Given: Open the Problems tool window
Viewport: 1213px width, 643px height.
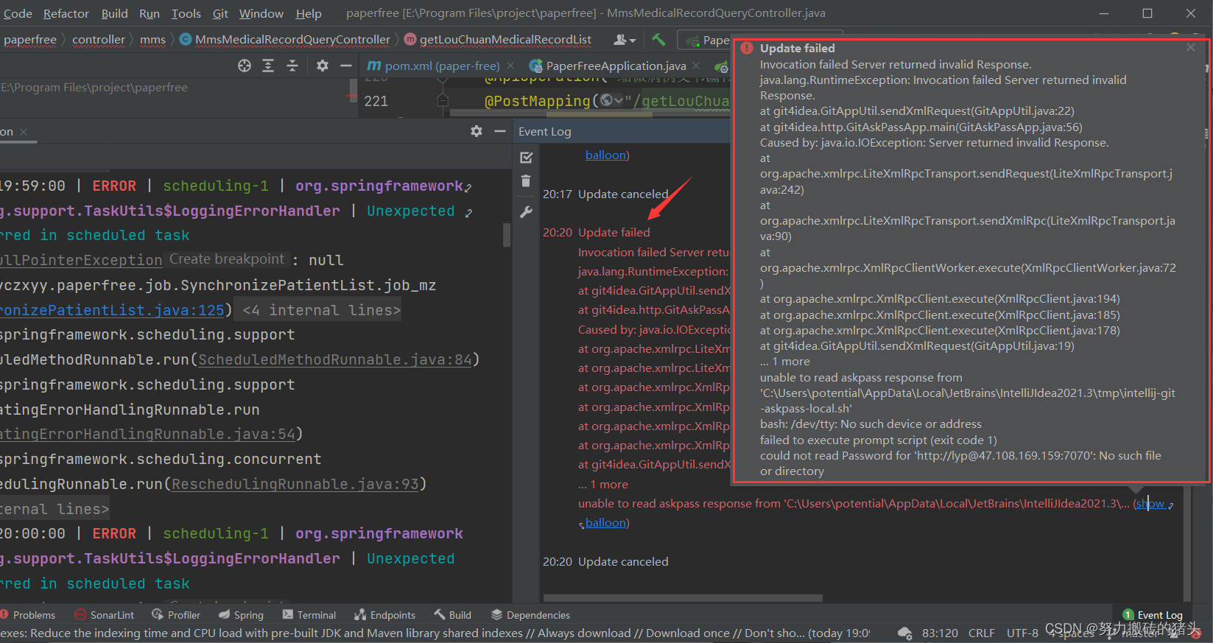Looking at the screenshot, I should point(28,615).
